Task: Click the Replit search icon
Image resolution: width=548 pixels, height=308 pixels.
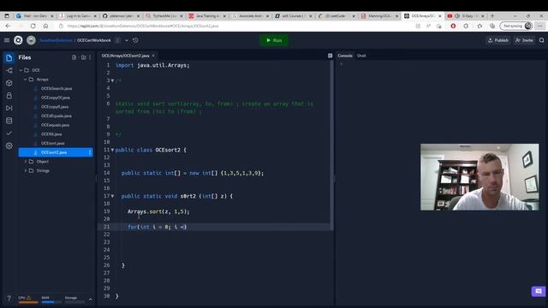Action: click(542, 40)
